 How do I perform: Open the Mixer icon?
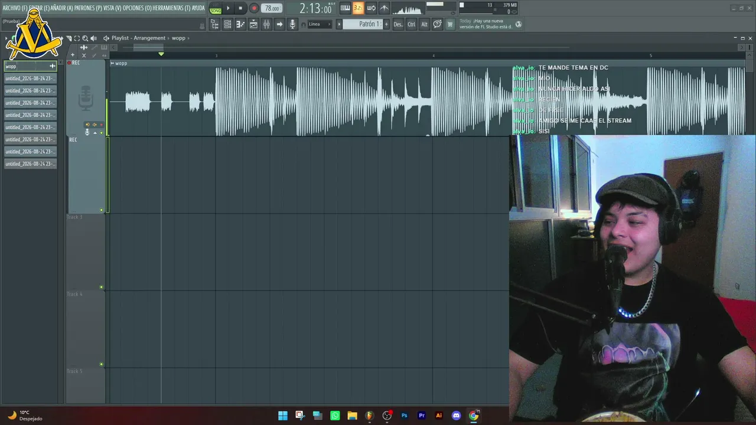pos(266,24)
